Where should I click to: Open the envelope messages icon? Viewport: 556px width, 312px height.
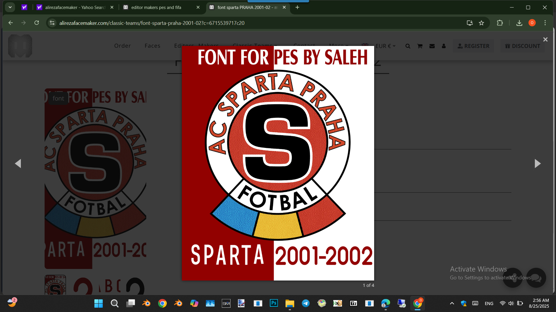click(x=432, y=46)
